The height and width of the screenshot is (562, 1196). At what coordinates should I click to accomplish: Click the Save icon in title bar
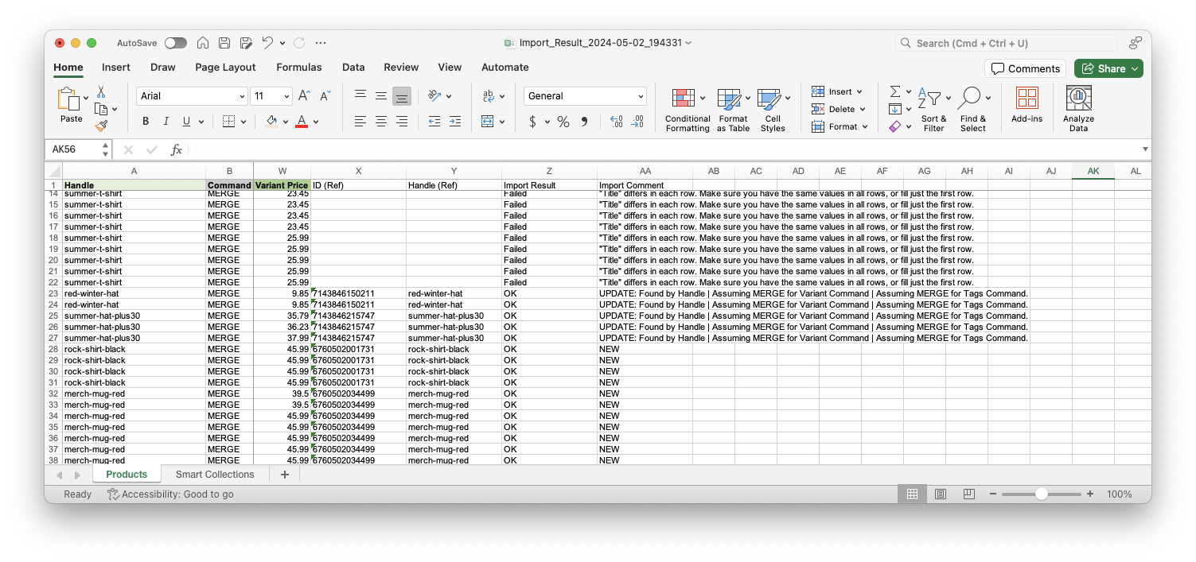click(224, 43)
